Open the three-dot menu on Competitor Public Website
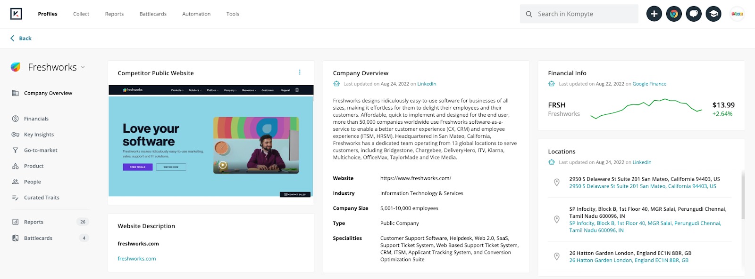The image size is (755, 279). point(300,72)
